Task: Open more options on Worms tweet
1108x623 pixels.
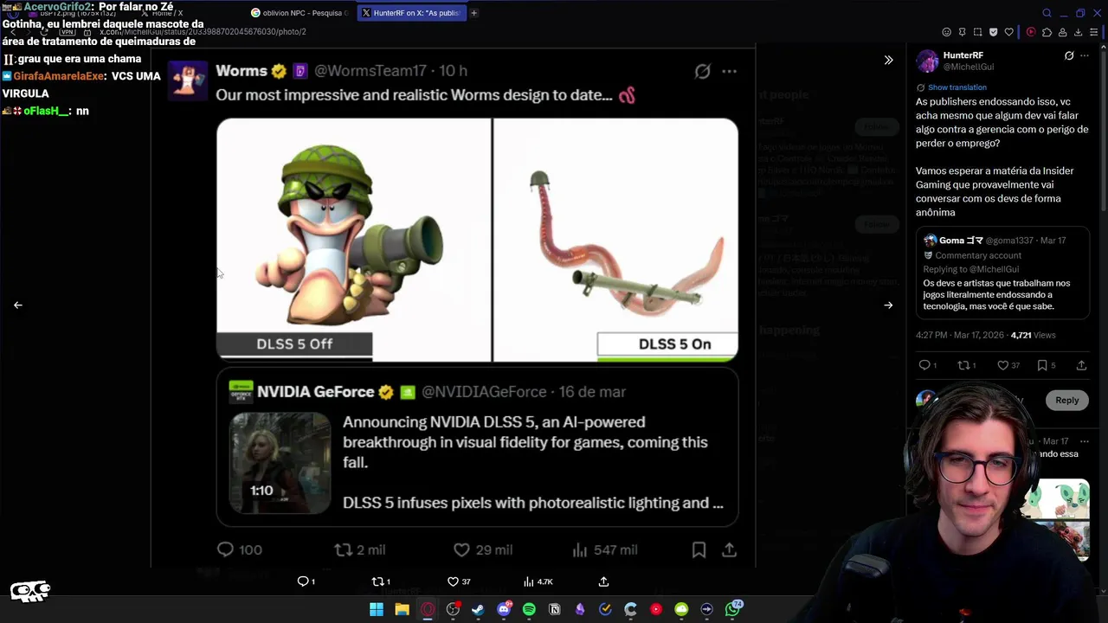Action: 730,71
